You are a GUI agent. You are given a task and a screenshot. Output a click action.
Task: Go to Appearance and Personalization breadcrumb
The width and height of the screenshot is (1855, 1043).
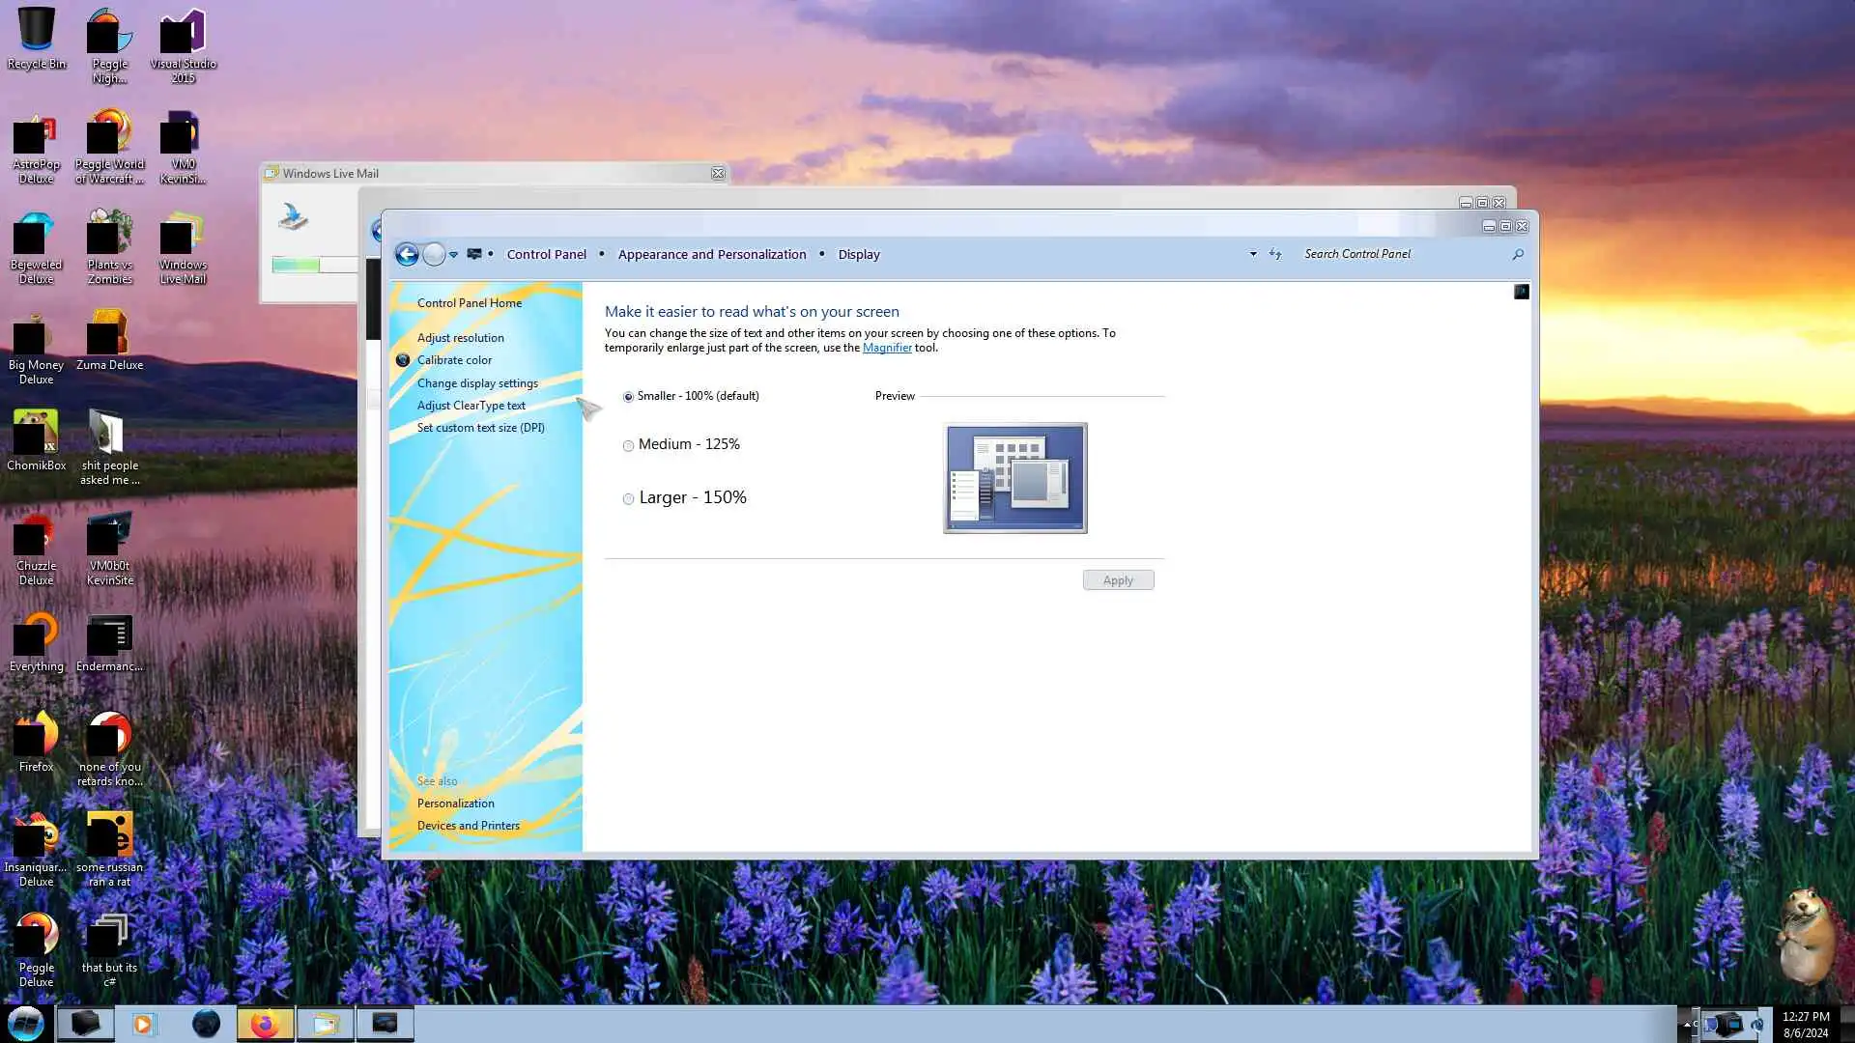click(711, 254)
